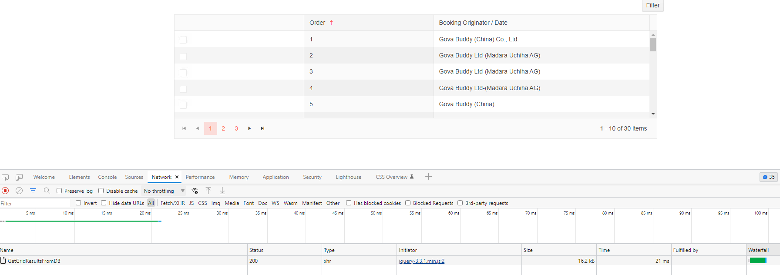Clear the network log
This screenshot has height=275, width=780.
click(19, 191)
